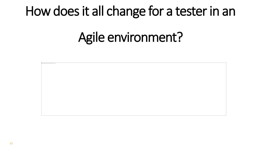Click the slide number 11
Viewport: 261px width, 147px height.
coord(11,143)
